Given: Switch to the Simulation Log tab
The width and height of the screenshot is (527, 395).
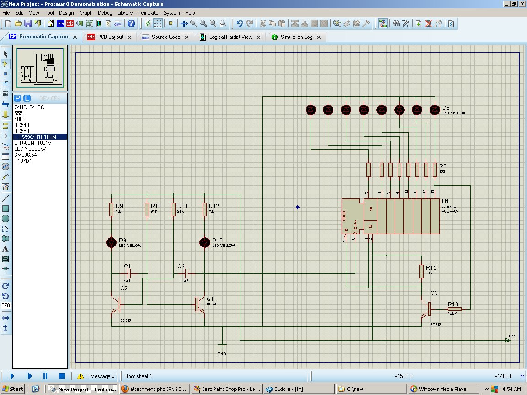Looking at the screenshot, I should tap(296, 37).
